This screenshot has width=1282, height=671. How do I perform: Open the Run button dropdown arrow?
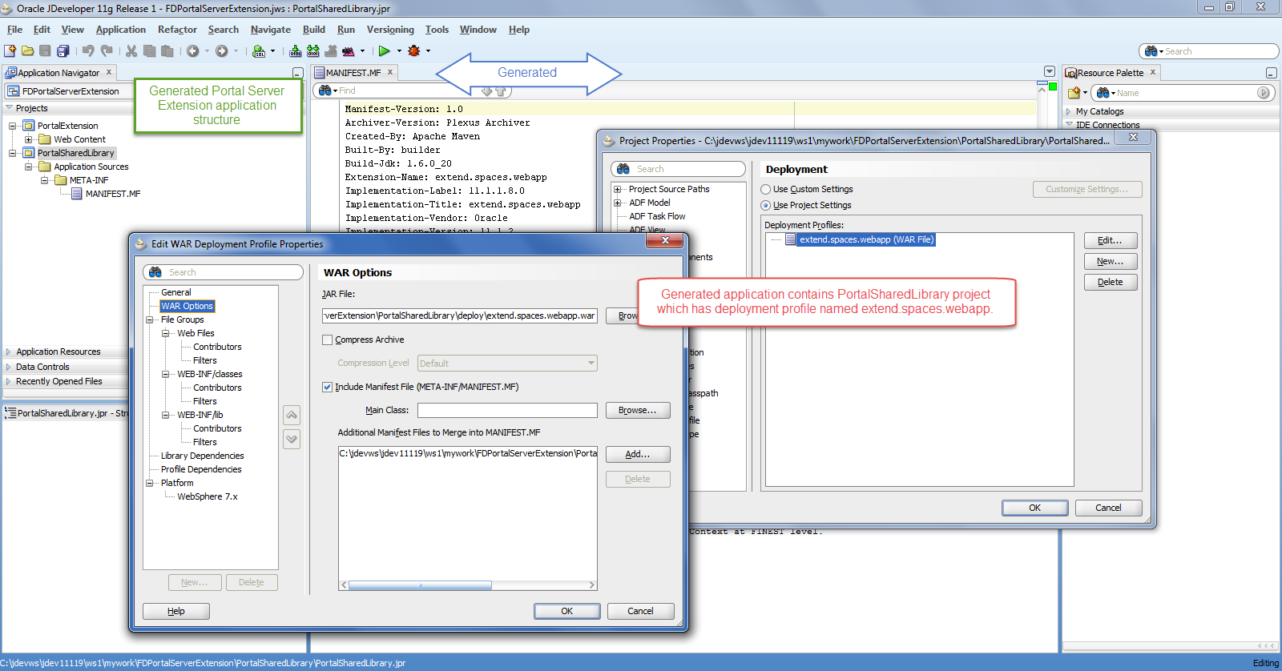click(x=399, y=50)
